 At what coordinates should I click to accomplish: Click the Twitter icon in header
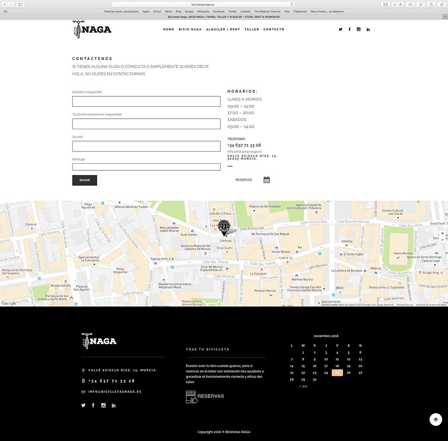pyautogui.click(x=340, y=29)
